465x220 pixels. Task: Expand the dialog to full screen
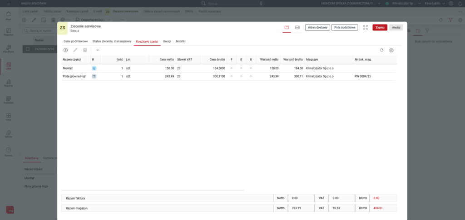tap(366, 27)
